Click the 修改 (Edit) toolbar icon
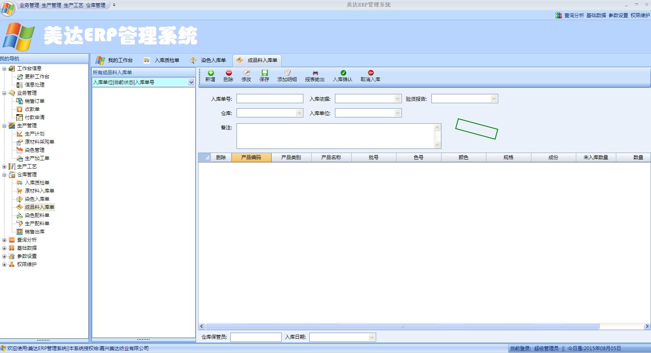651x353 pixels. click(x=246, y=73)
